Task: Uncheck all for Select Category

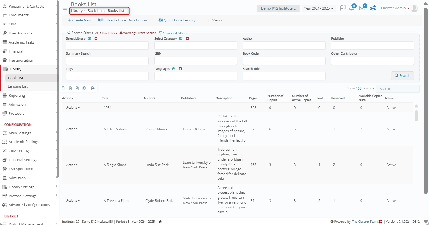Action: [187, 38]
